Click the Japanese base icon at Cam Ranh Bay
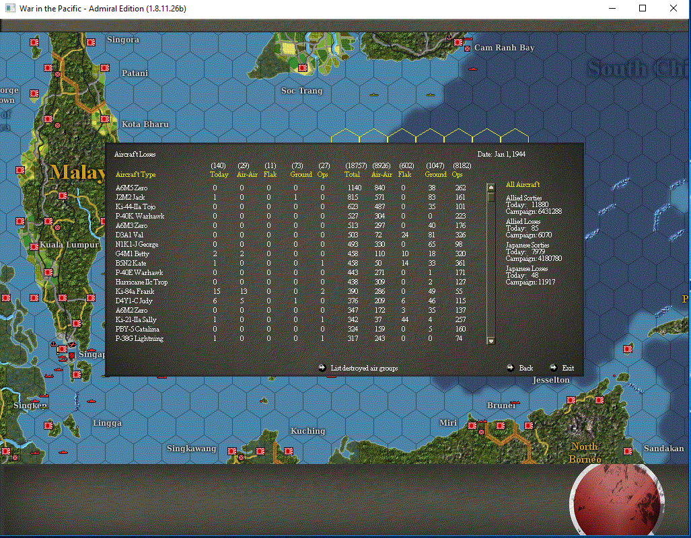This screenshot has height=538, width=691. [458, 42]
